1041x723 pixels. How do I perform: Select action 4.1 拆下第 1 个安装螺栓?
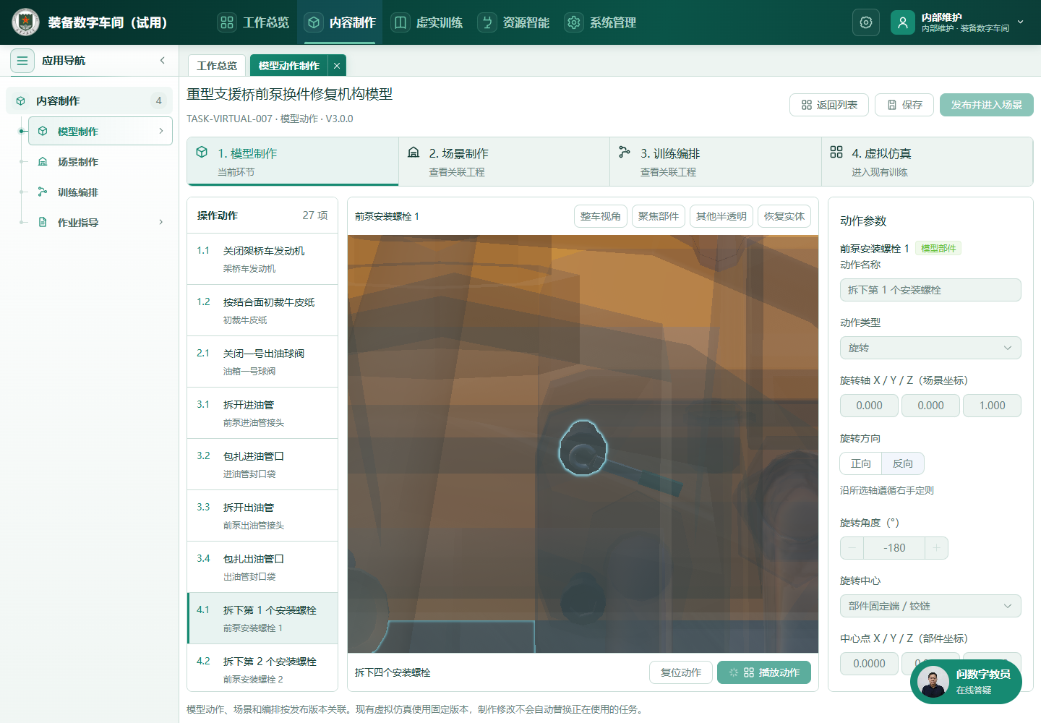click(262, 618)
